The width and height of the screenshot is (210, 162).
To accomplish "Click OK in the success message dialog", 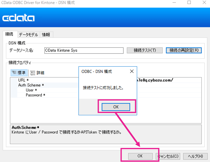I will (116, 107).
